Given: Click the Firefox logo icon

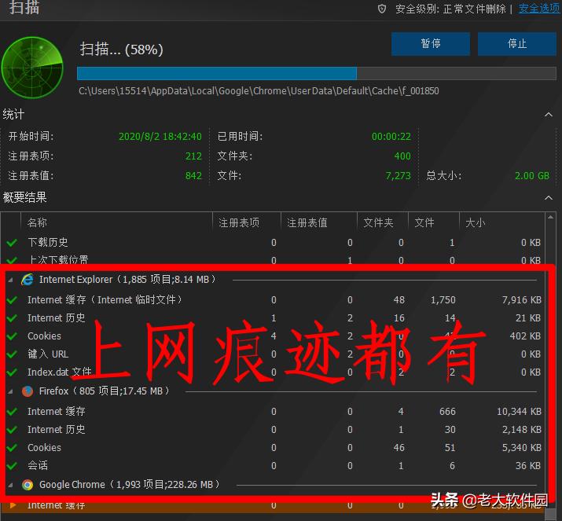Looking at the screenshot, I should pos(28,391).
